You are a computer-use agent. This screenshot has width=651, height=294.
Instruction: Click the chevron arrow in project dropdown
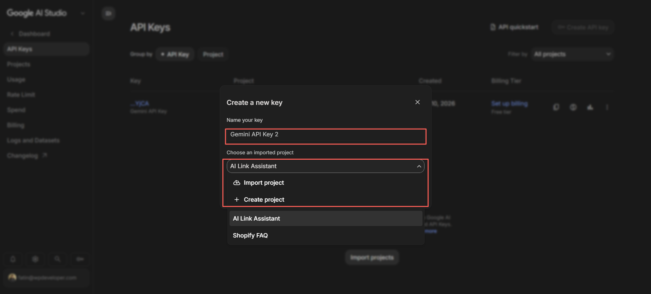point(419,166)
